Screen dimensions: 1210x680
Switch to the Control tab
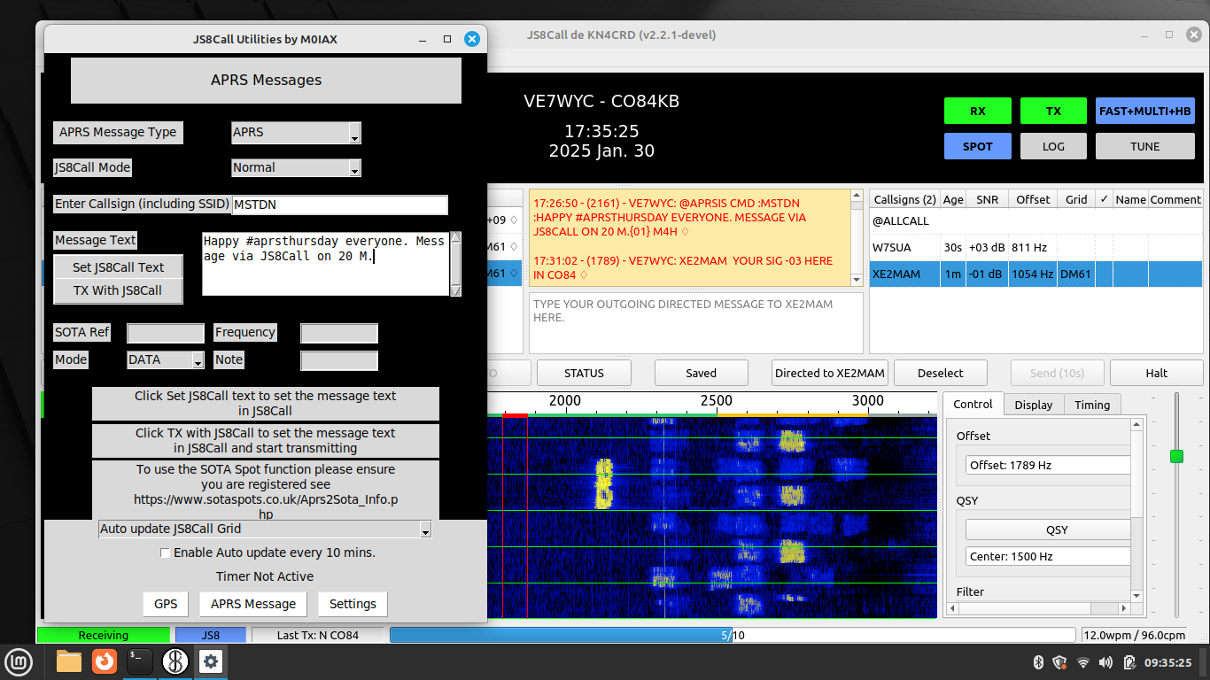[973, 405]
